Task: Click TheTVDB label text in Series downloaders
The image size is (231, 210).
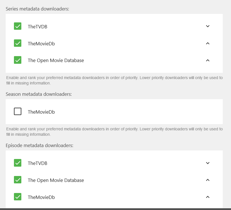Action: (38, 27)
